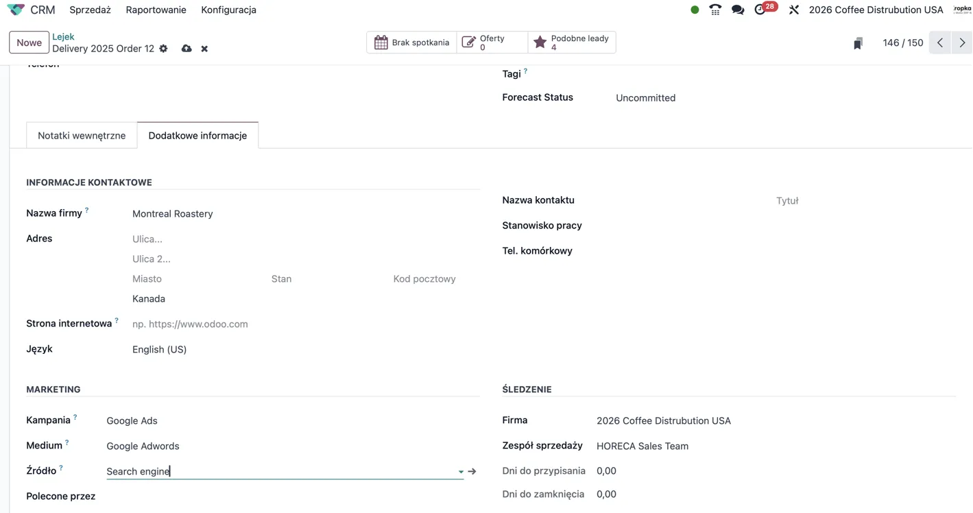Open the CRM app home logo
Image resolution: width=973 pixels, height=513 pixels.
16,10
